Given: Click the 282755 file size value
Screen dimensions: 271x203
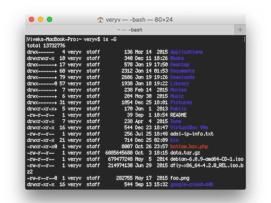Looking at the screenshot, I should tap(124, 178).
